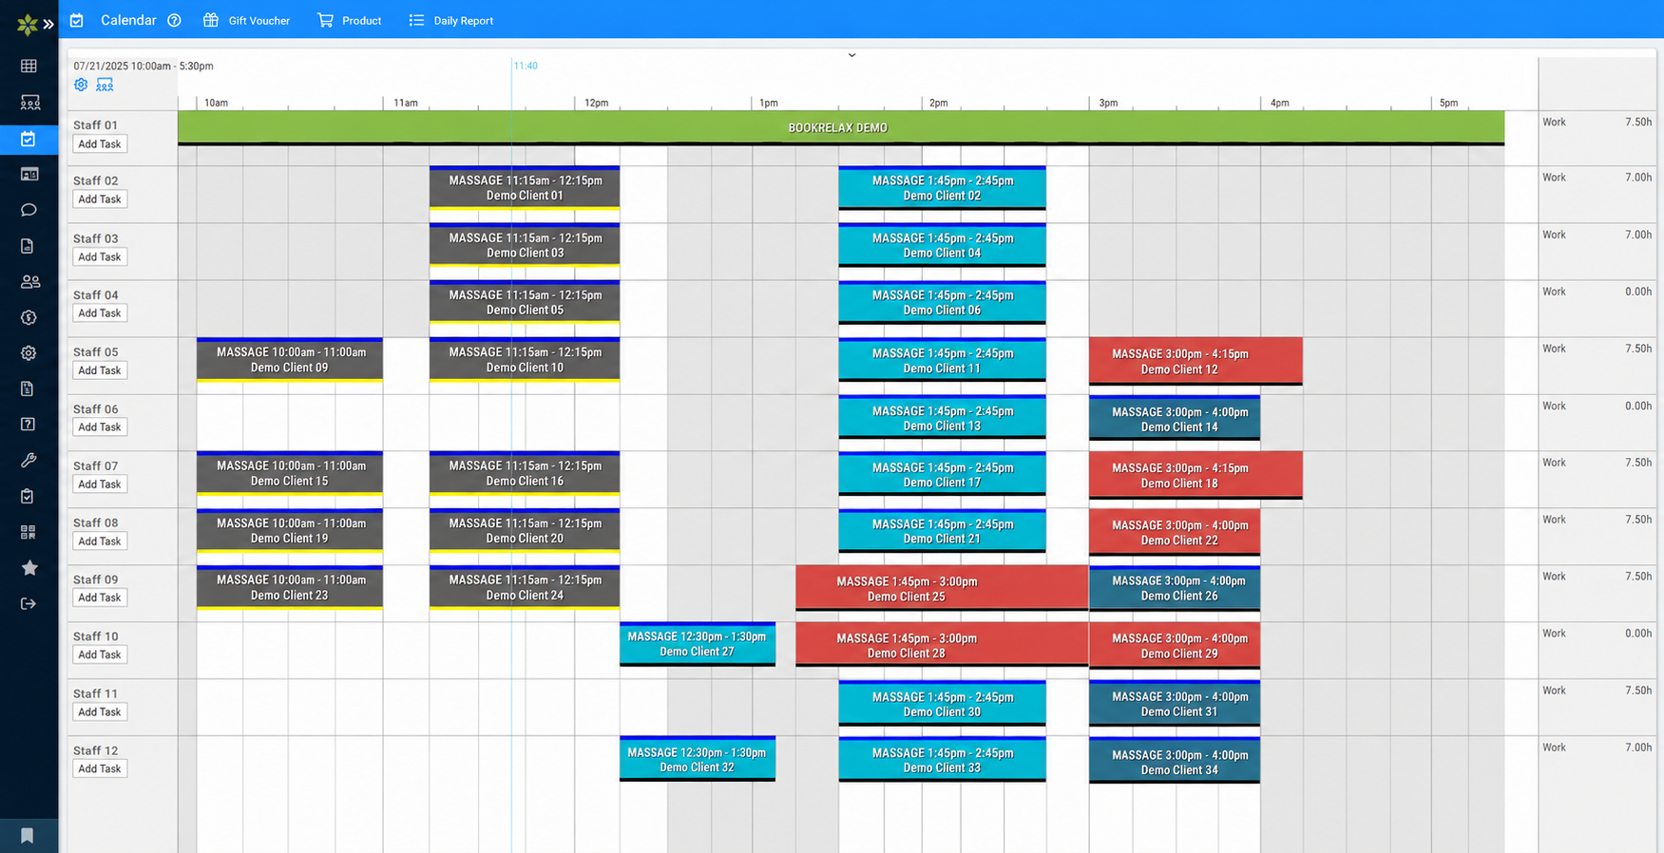The image size is (1664, 853).
Task: Open the help question-box sidebar icon
Action: [x=29, y=425]
